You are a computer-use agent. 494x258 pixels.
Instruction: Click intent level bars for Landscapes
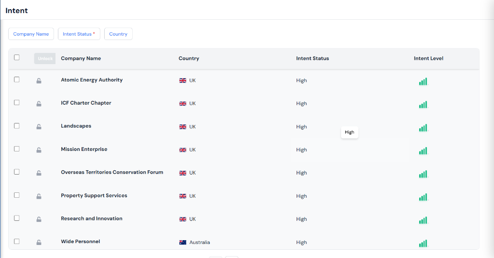coord(424,128)
